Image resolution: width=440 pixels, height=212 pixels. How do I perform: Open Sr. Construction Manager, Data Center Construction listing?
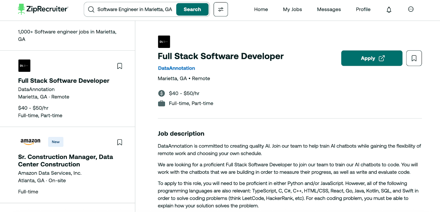65,161
